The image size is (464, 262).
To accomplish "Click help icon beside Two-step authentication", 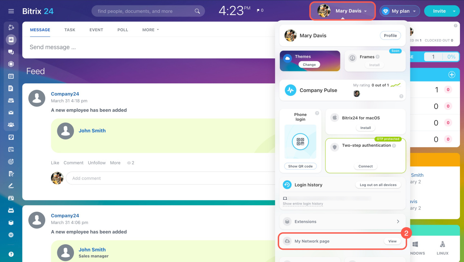I will click(x=394, y=146).
